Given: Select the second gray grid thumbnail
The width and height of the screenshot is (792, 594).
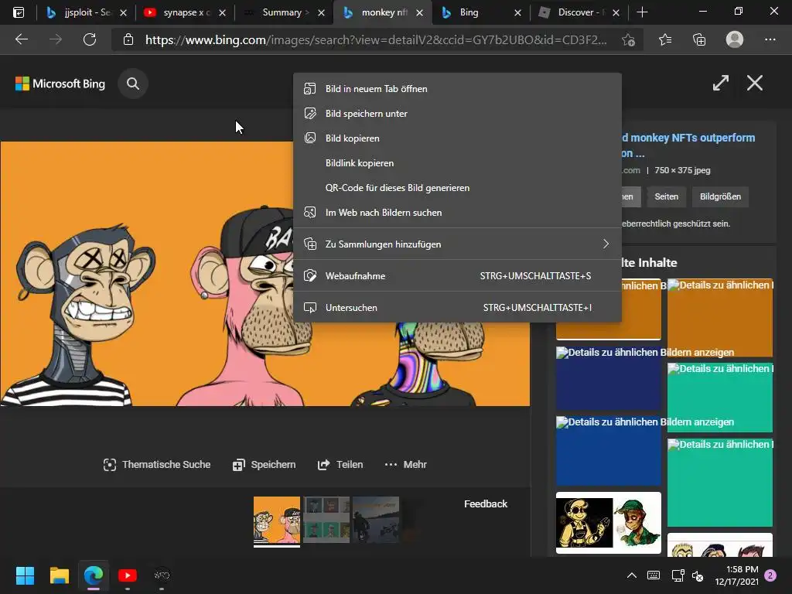Looking at the screenshot, I should pyautogui.click(x=326, y=520).
